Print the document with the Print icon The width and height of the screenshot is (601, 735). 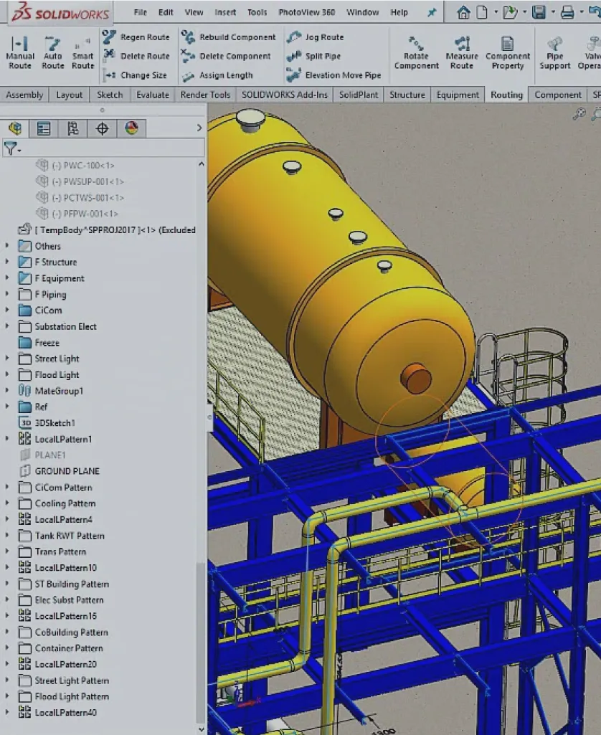tap(567, 13)
